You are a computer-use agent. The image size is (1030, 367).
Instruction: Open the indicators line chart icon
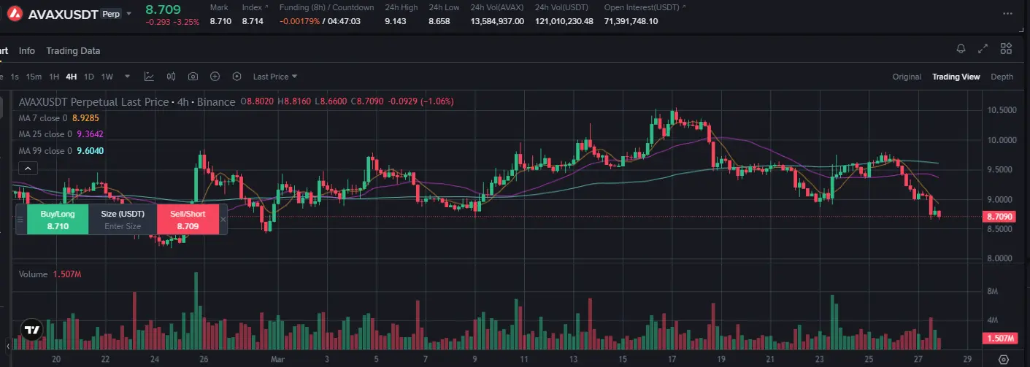[x=149, y=76]
